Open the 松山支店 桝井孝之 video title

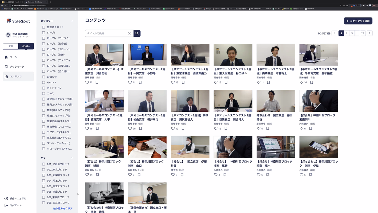click(x=147, y=117)
